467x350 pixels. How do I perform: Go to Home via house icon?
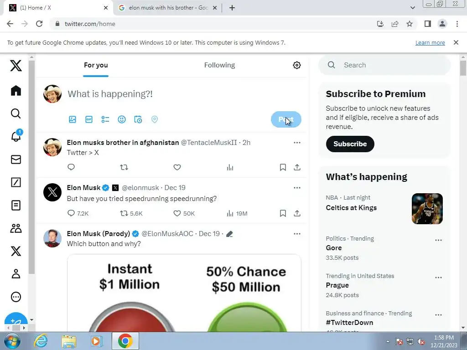[16, 91]
